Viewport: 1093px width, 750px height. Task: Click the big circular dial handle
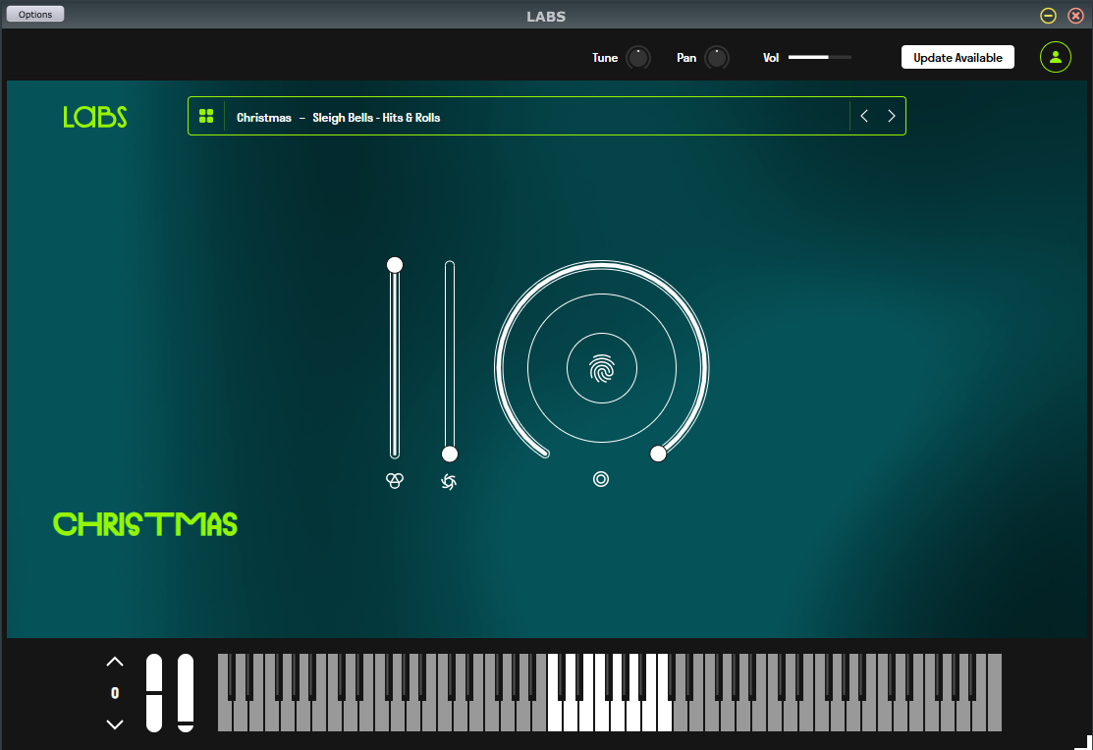(x=658, y=454)
